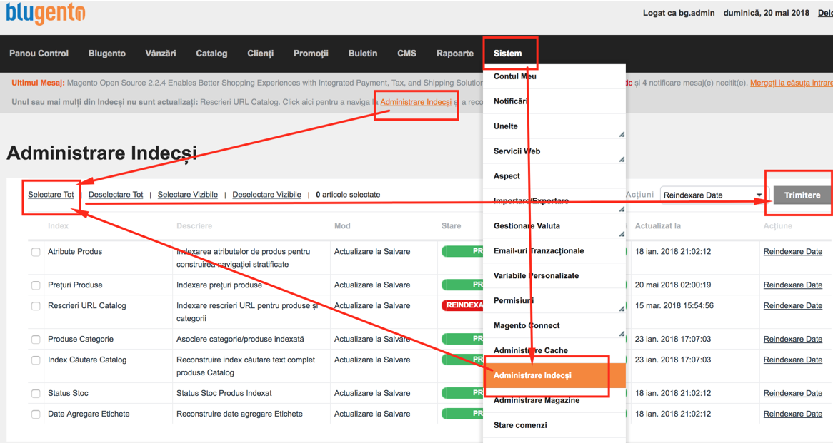Open the Panou Control menu item
Image resolution: width=833 pixels, height=443 pixels.
tap(39, 53)
